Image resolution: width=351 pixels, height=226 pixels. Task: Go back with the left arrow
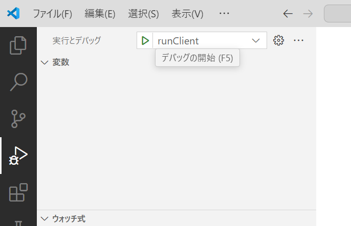pyautogui.click(x=288, y=14)
